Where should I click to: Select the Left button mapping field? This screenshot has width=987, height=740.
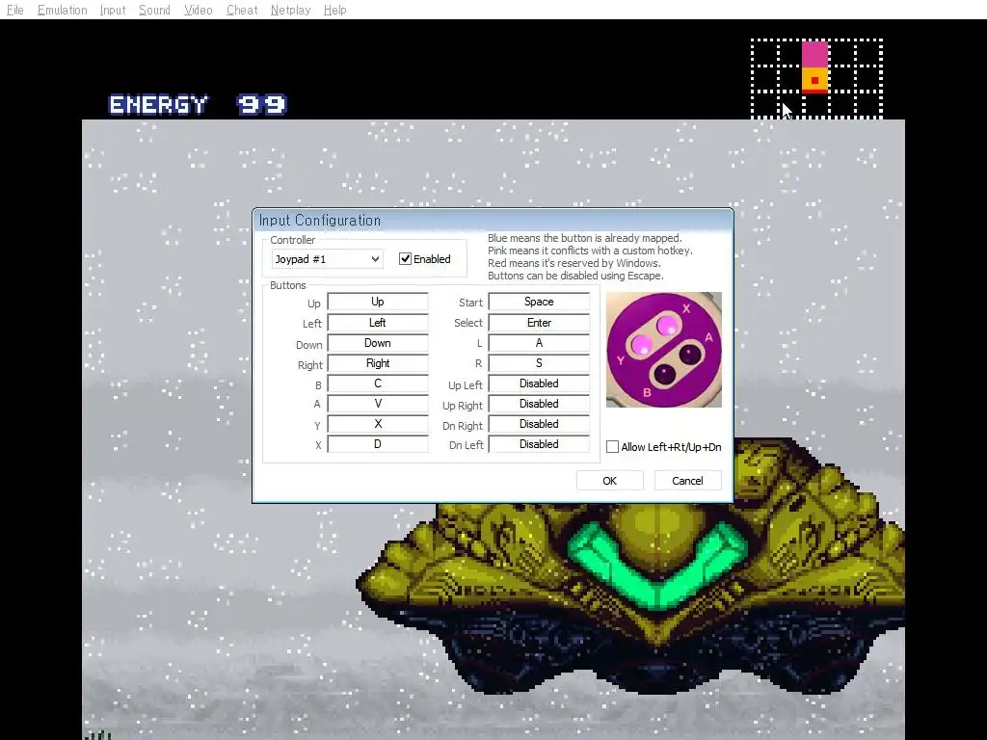pos(378,323)
